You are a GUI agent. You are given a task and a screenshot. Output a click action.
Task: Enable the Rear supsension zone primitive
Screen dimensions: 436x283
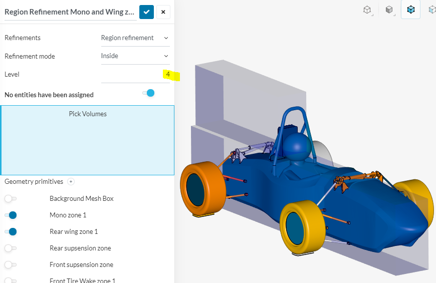point(11,248)
